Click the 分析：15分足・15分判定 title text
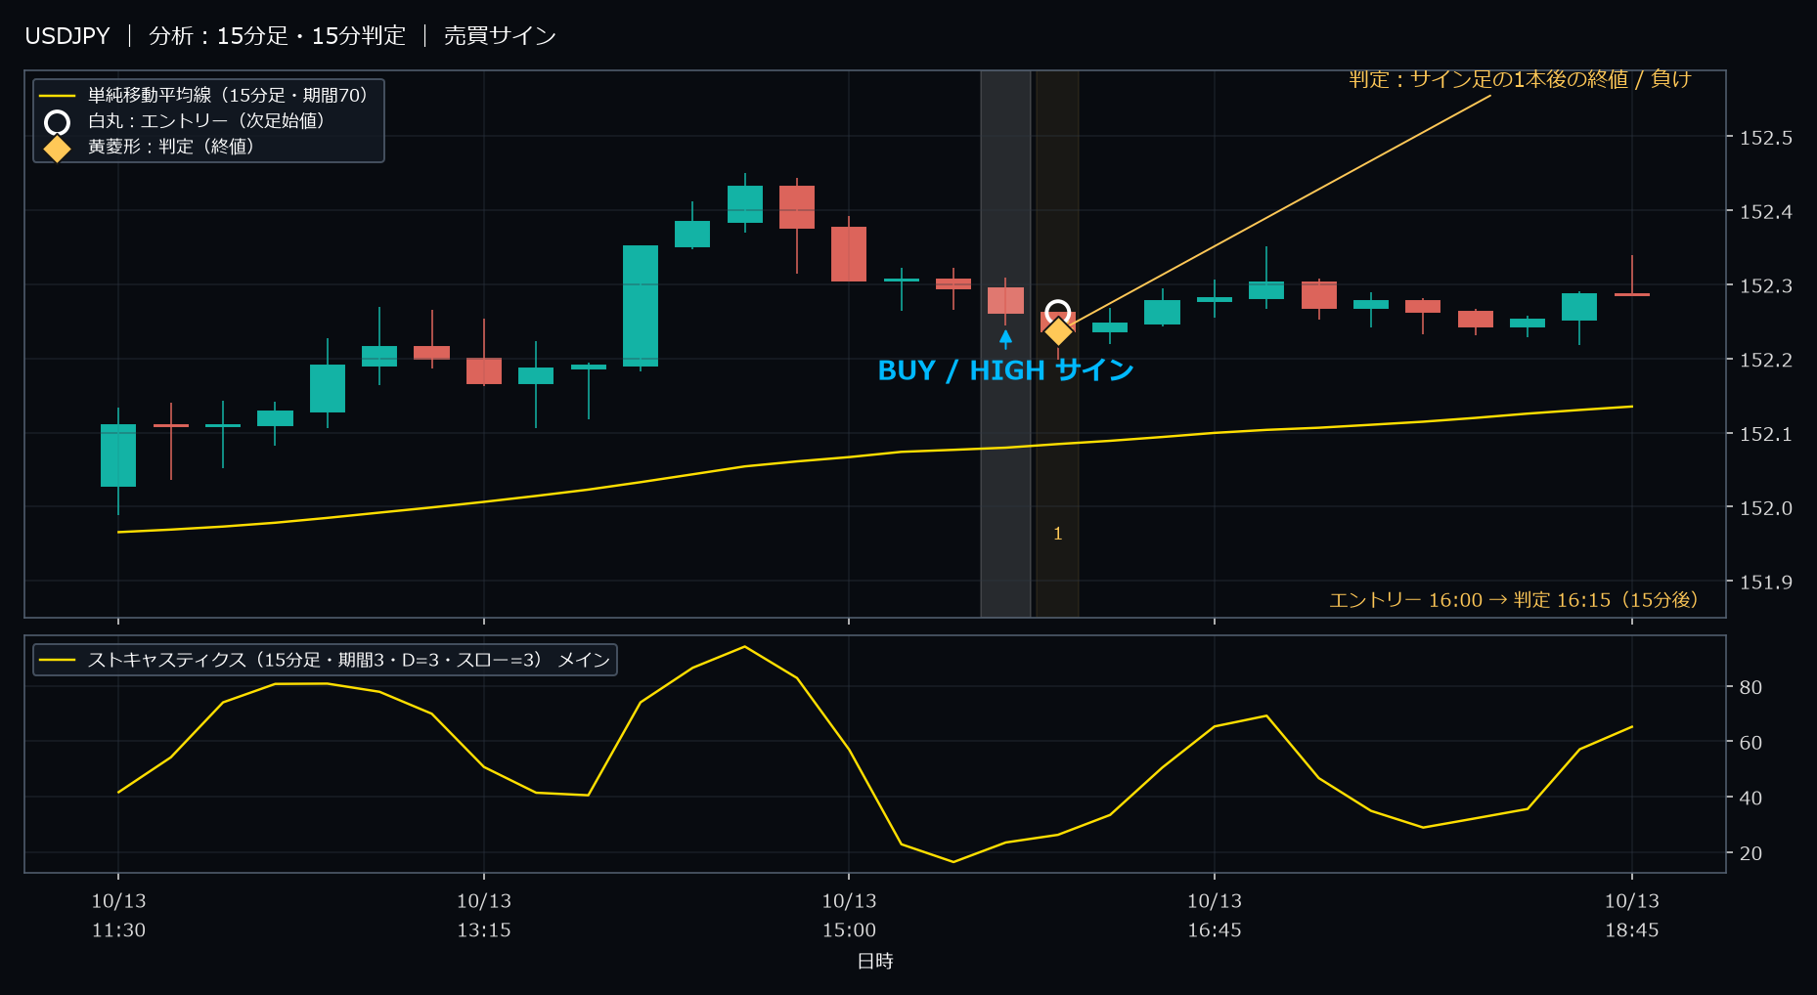Image resolution: width=1817 pixels, height=995 pixels. (277, 36)
